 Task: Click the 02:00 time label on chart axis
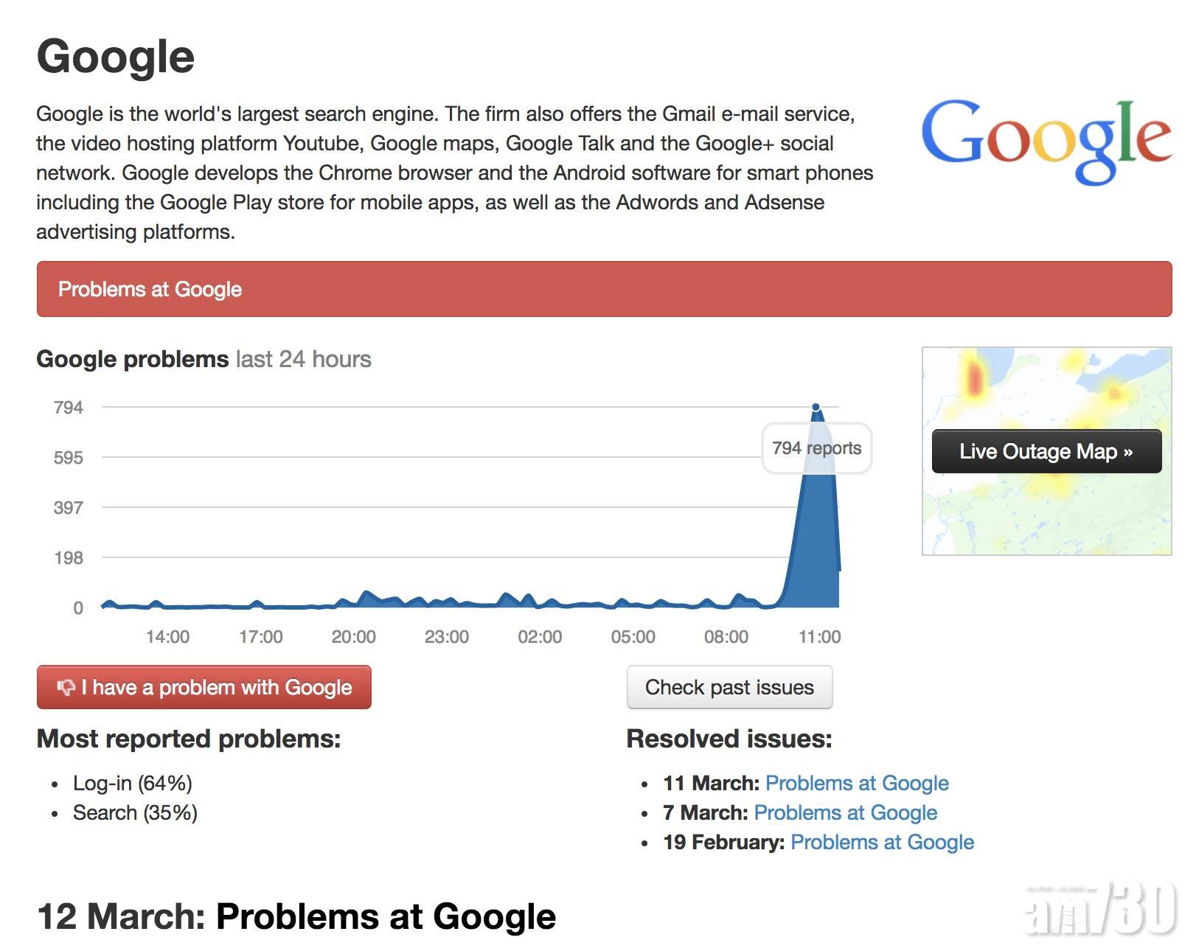pos(540,637)
